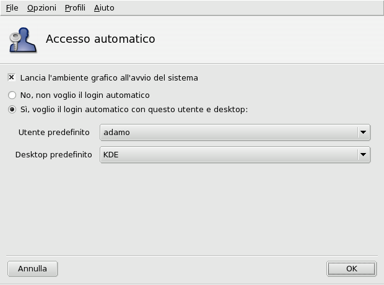Click the 'Lancia l'ambiente grafico' label text
384x285 pixels.
pyautogui.click(x=109, y=78)
